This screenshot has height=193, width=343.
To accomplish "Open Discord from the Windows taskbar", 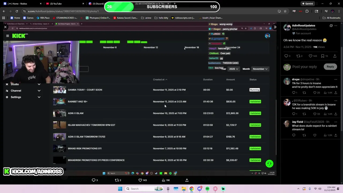I will [199, 189].
